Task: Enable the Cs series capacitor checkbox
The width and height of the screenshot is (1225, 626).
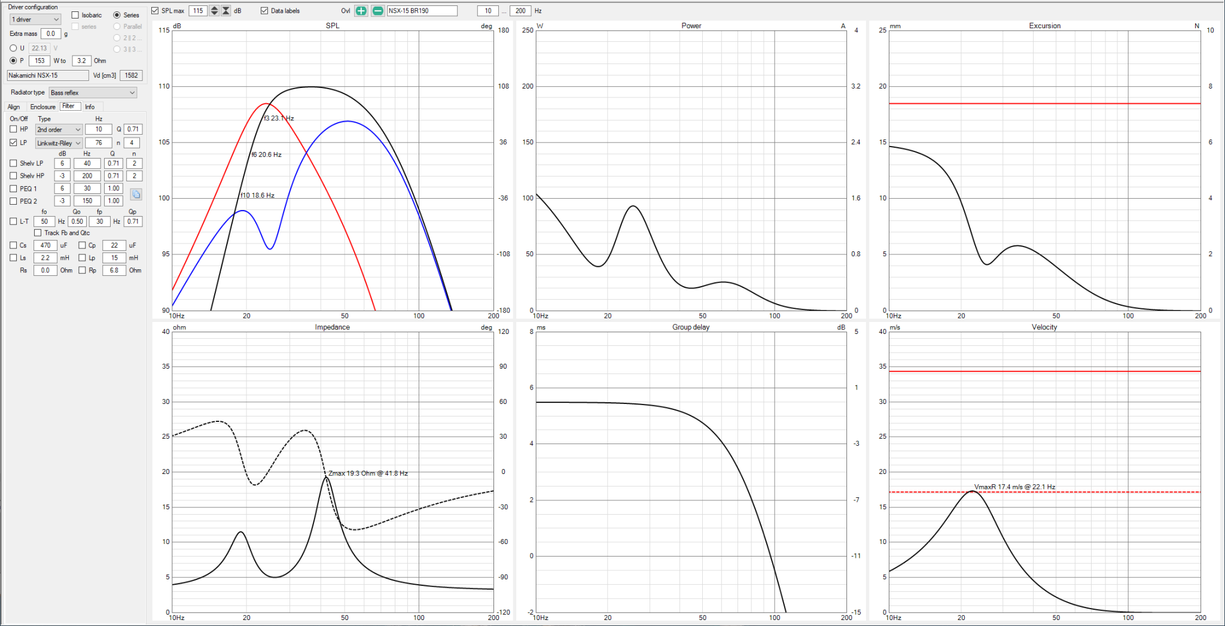Action: point(13,245)
